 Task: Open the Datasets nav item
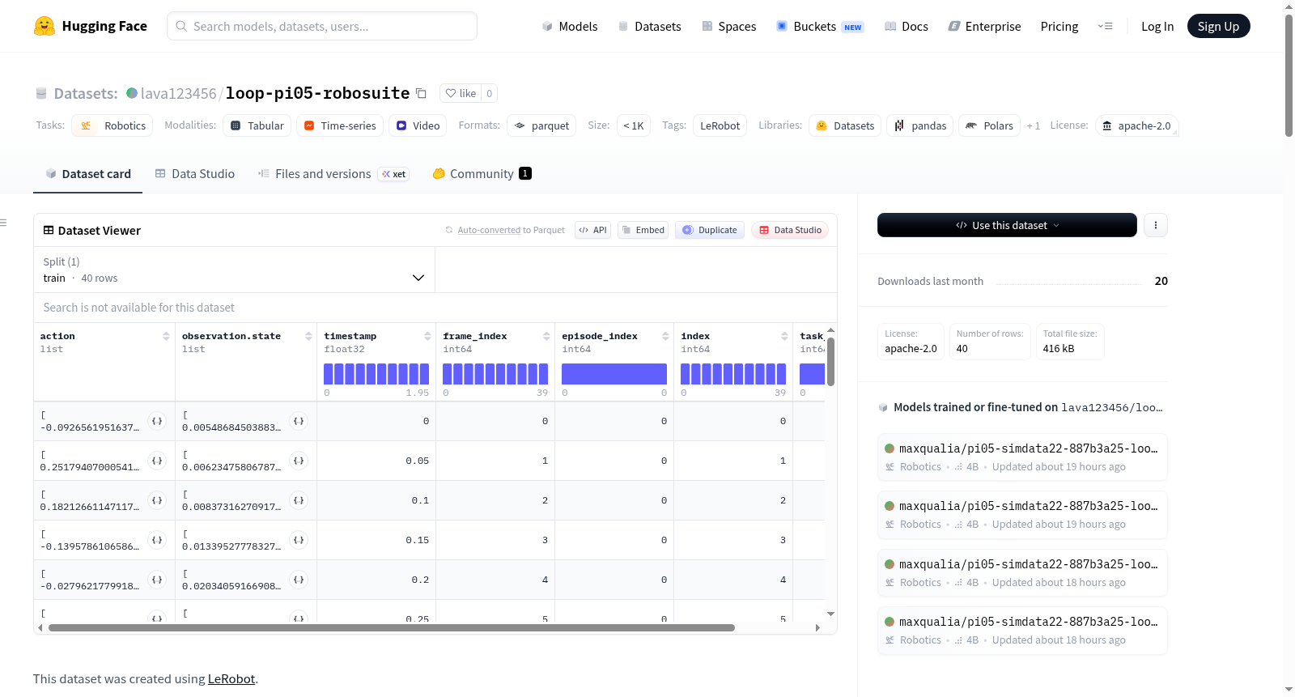[x=650, y=26]
